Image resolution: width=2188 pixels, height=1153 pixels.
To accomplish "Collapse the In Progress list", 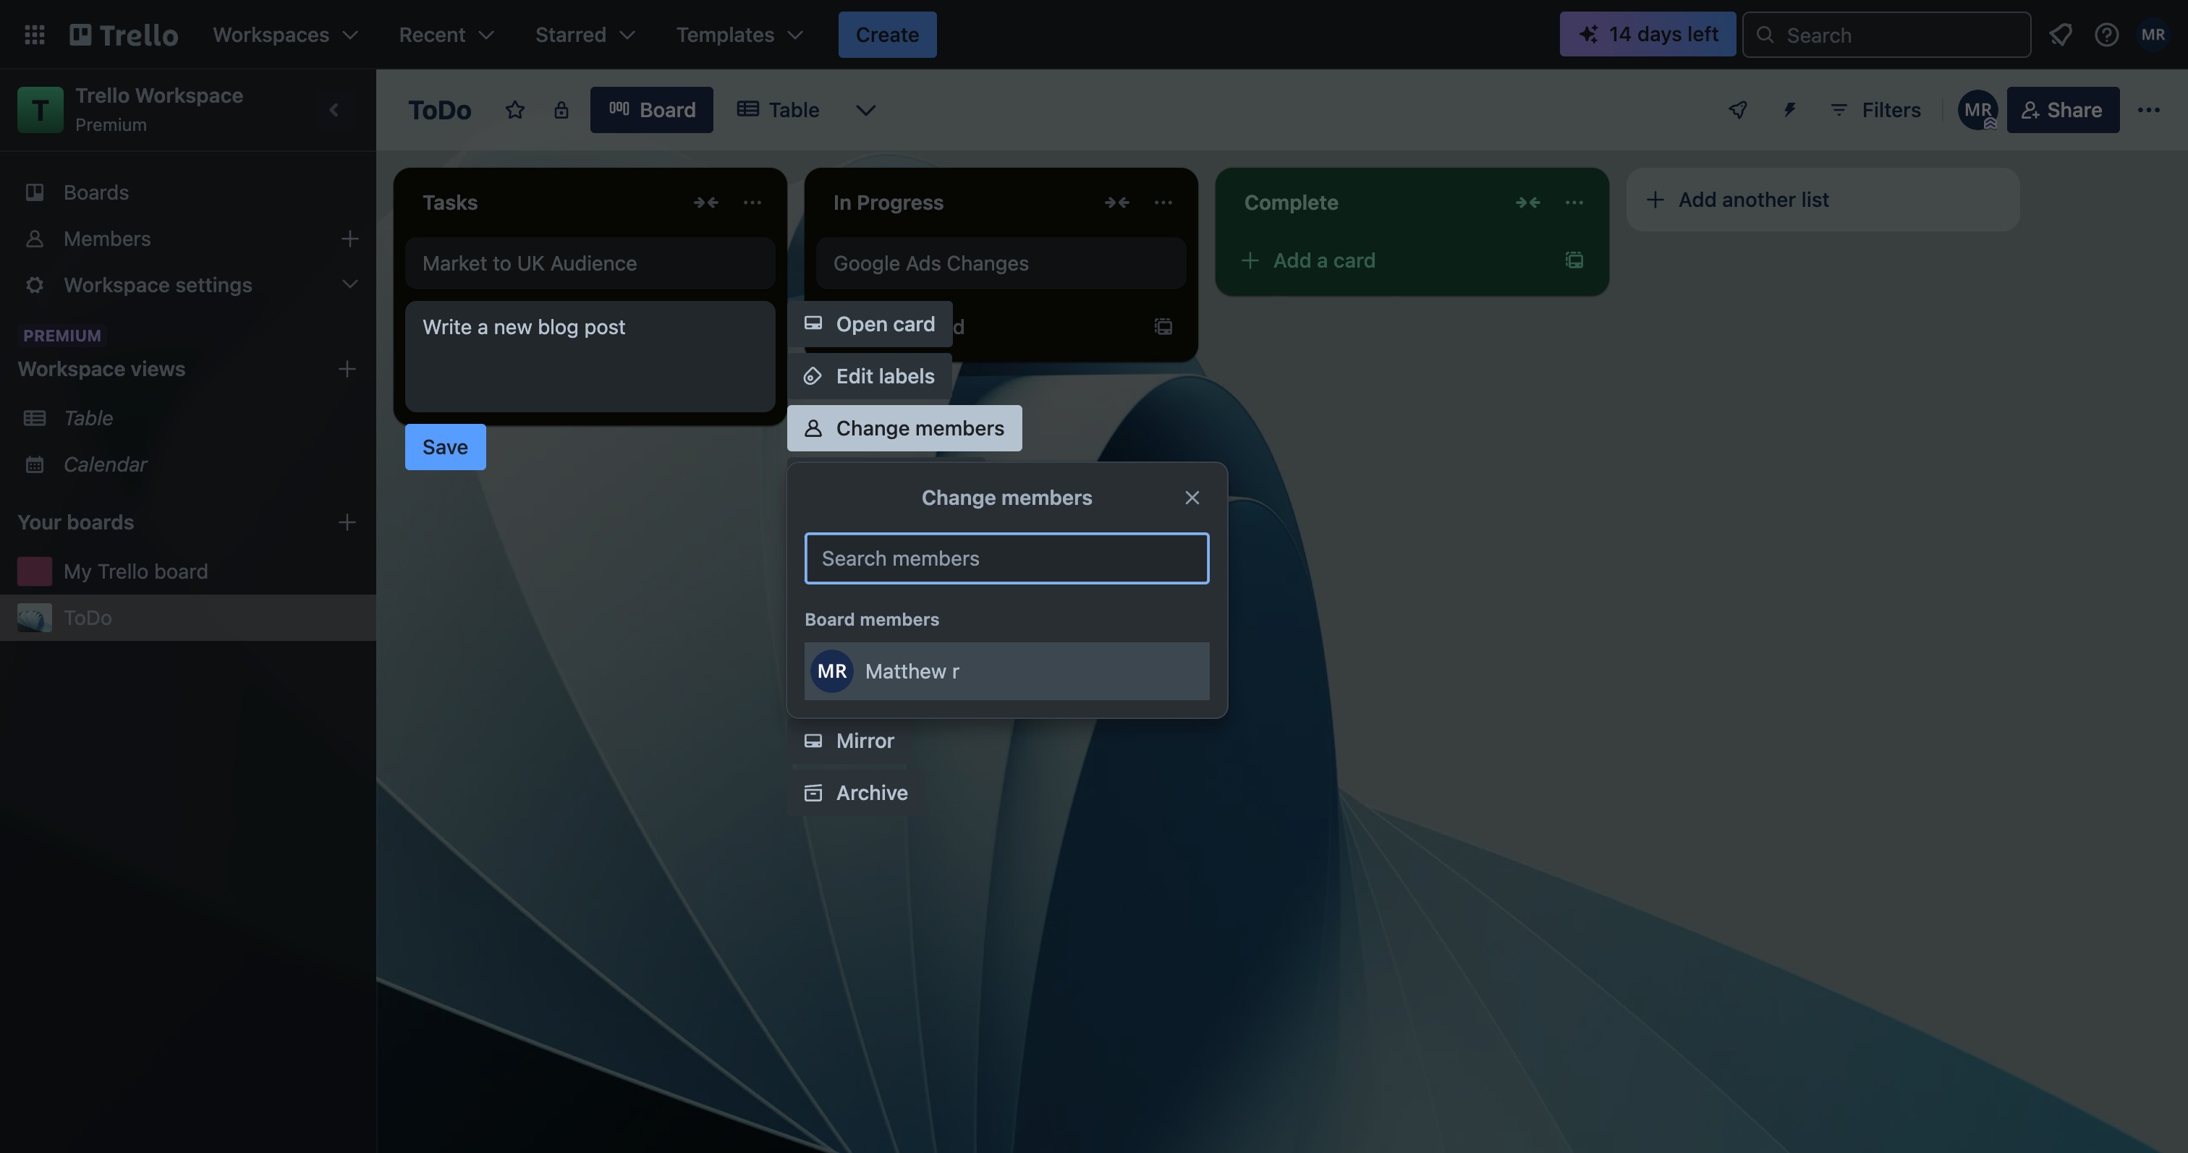I will point(1117,202).
